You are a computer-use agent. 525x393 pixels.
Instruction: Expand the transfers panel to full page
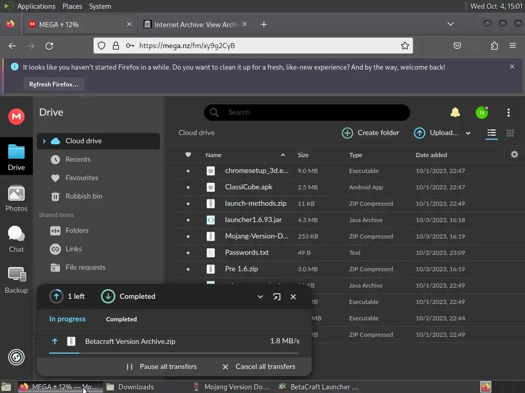pyautogui.click(x=276, y=297)
